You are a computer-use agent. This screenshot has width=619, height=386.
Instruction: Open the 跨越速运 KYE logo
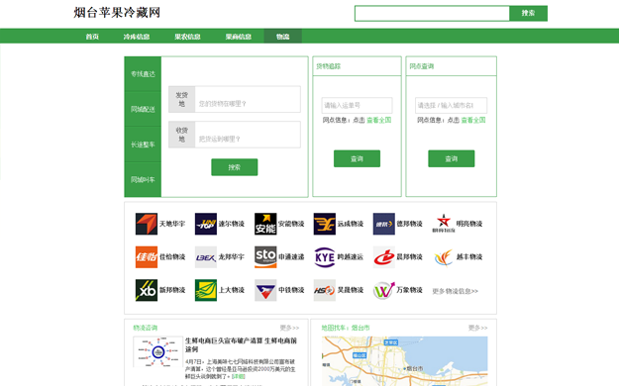[325, 257]
